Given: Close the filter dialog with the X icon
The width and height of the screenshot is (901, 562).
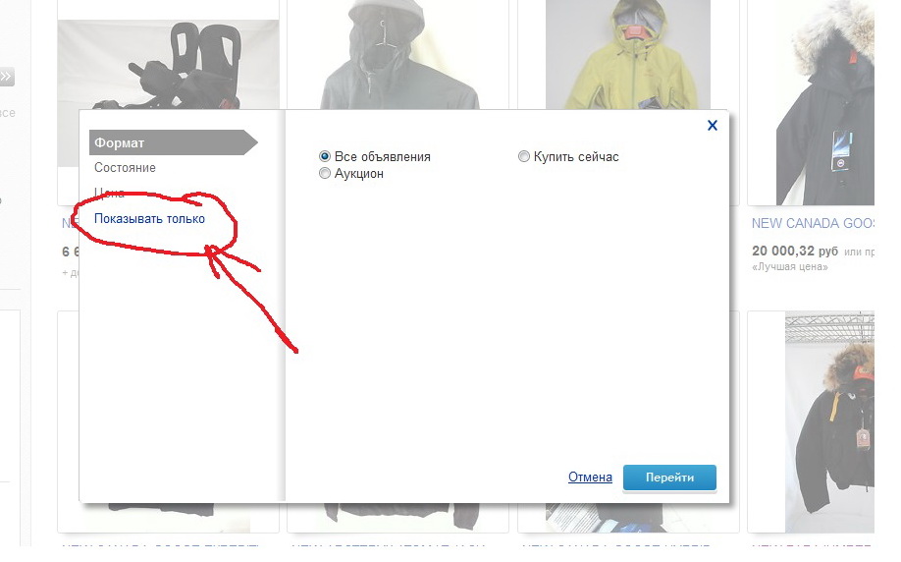Looking at the screenshot, I should [713, 125].
